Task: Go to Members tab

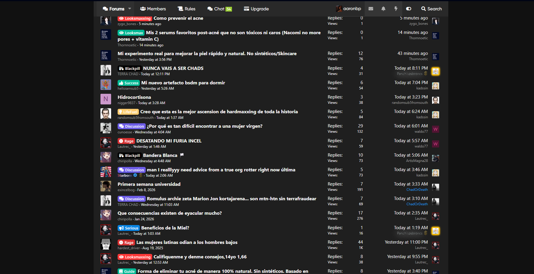Action: coord(153,9)
